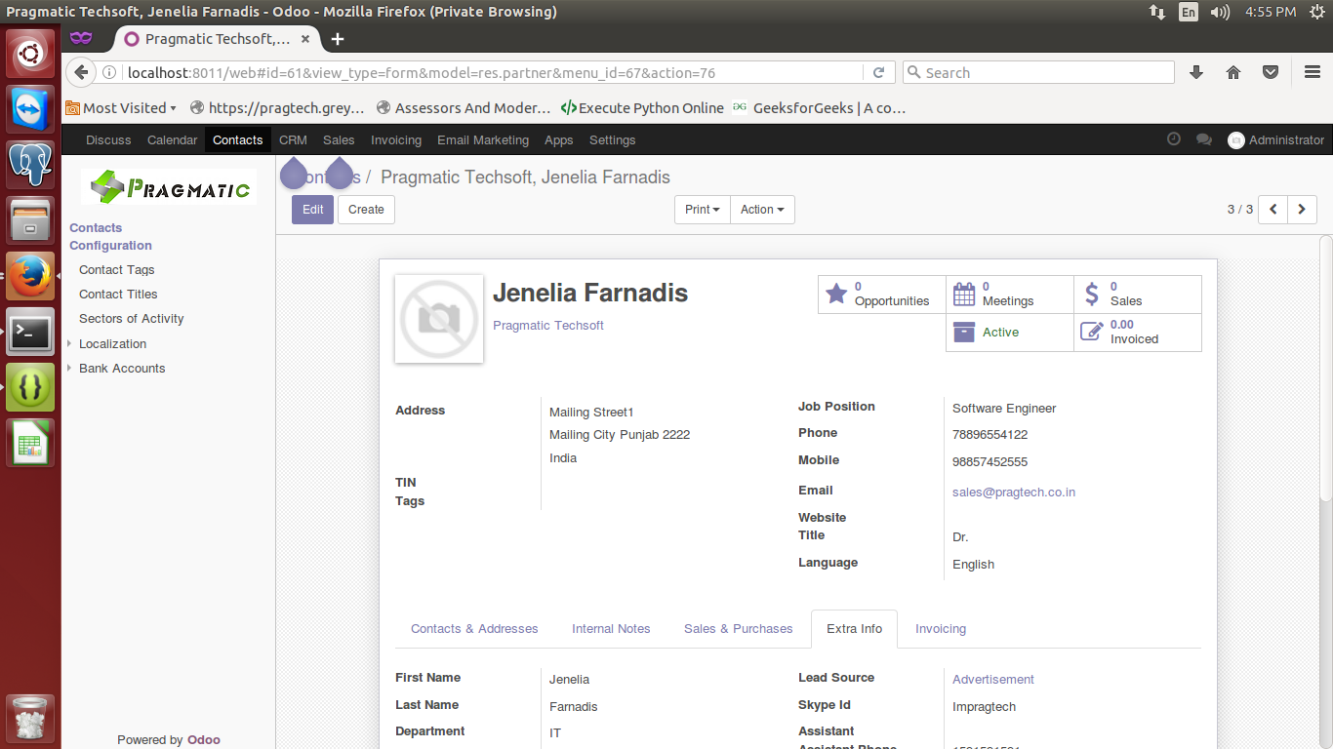This screenshot has width=1333, height=749.
Task: Click the Edit button
Action: 312,210
